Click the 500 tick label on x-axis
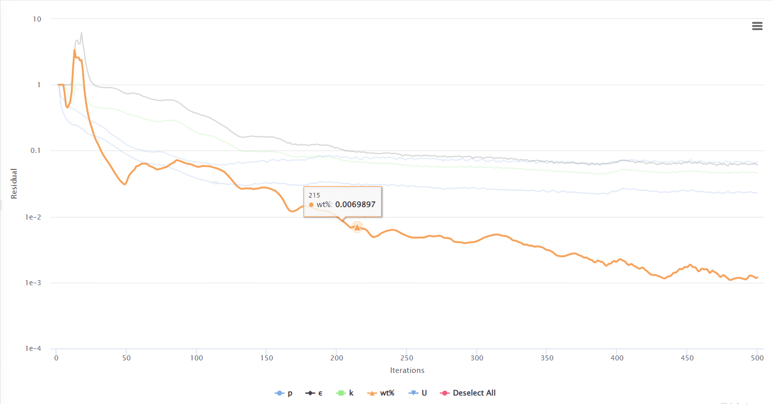773x404 pixels. tap(757, 358)
